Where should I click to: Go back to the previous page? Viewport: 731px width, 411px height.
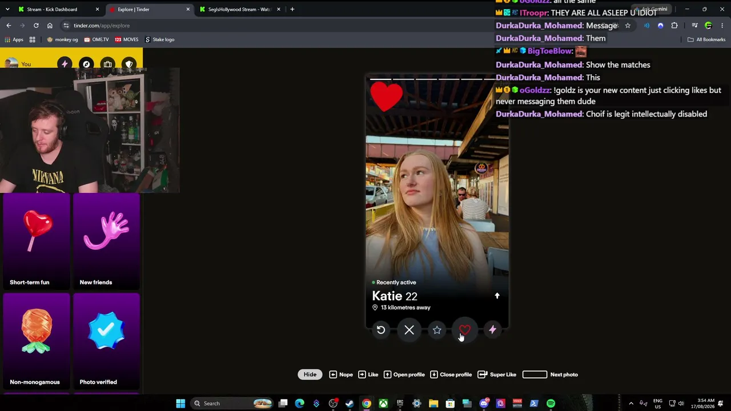point(9,26)
